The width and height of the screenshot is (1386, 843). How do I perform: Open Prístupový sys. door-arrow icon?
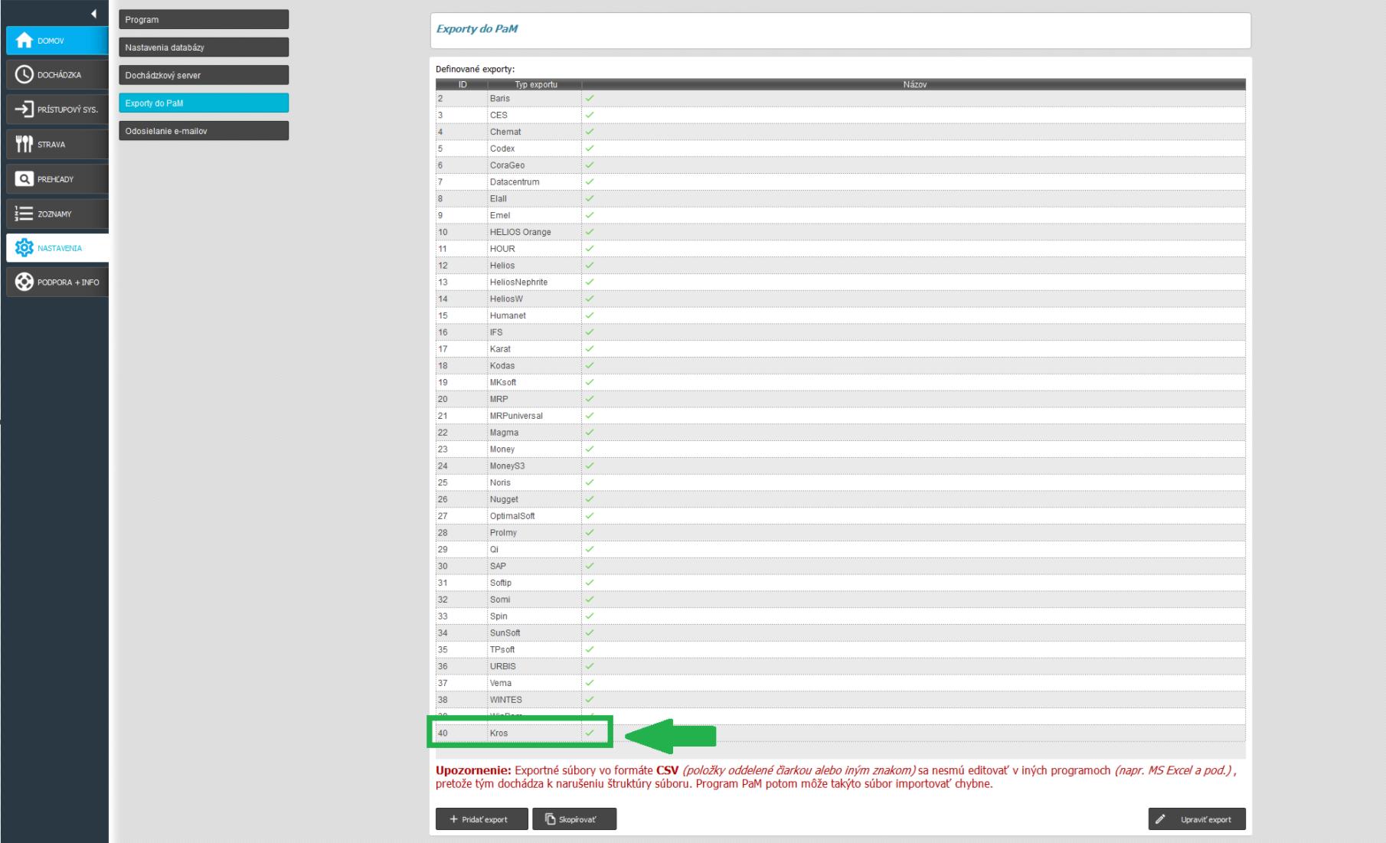click(25, 109)
